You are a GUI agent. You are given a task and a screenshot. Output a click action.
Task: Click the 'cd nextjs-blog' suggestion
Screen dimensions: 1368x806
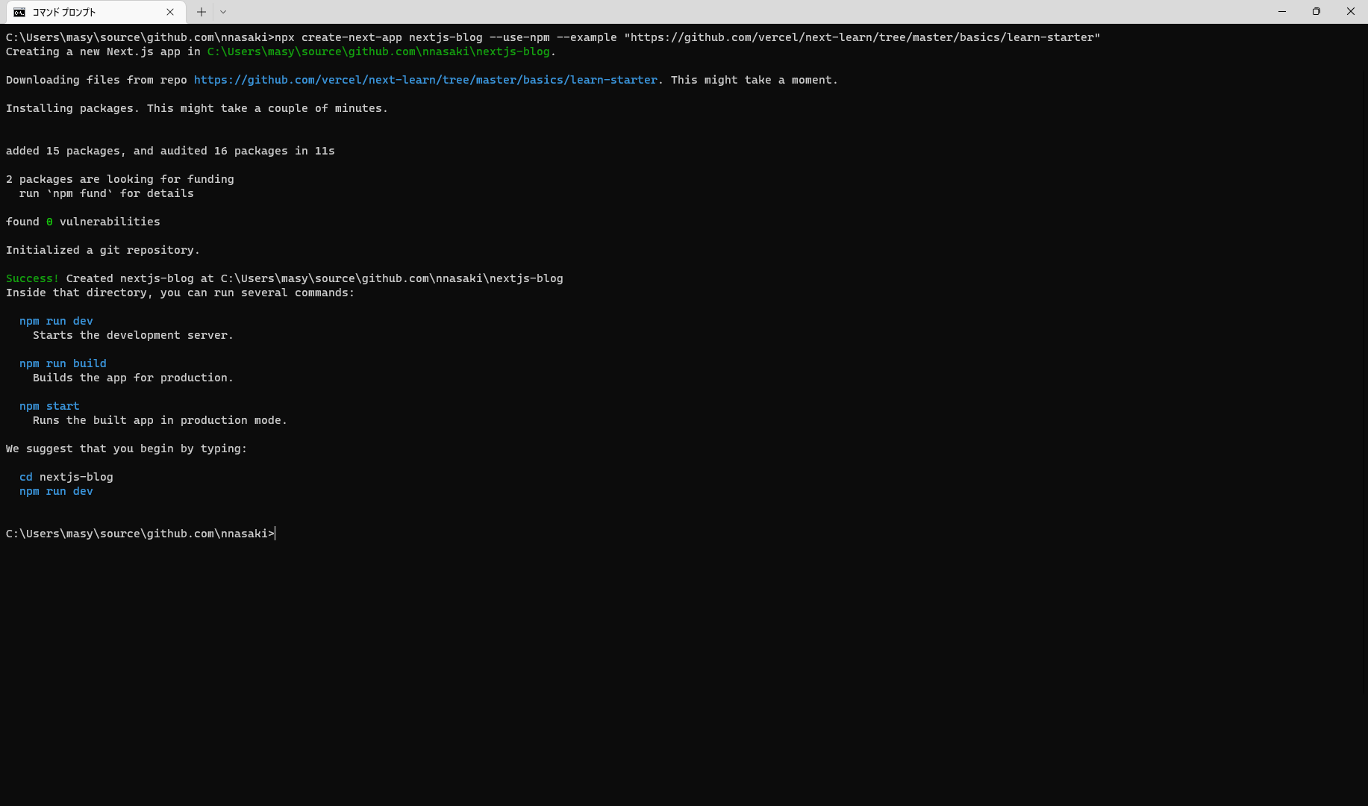(x=66, y=477)
